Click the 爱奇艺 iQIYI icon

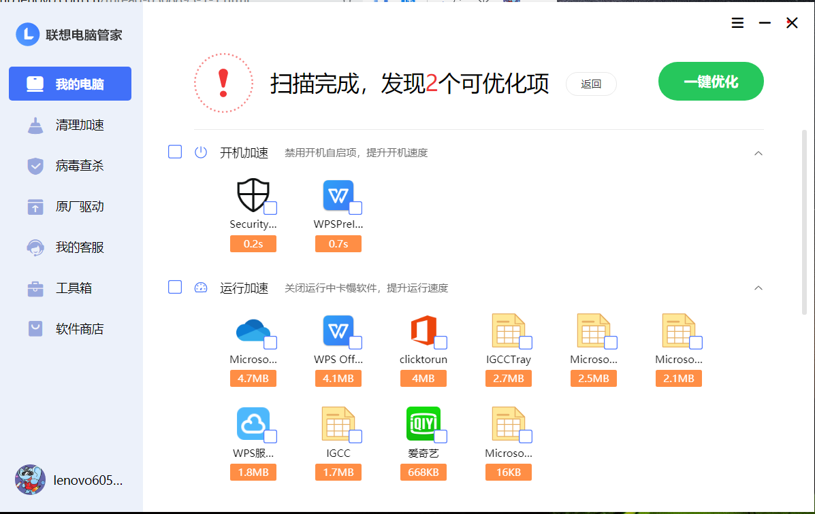pos(423,424)
